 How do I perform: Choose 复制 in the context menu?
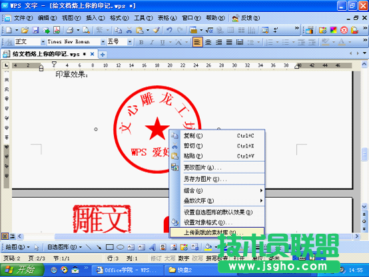click(216, 136)
